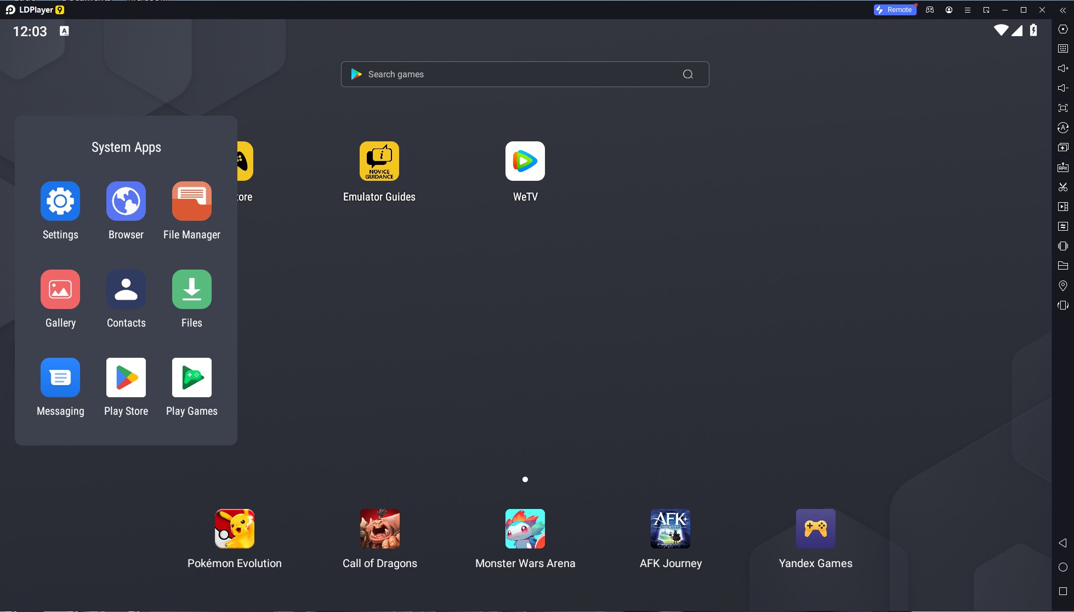Click the page indicator dot
The height and width of the screenshot is (612, 1074).
[x=525, y=479]
